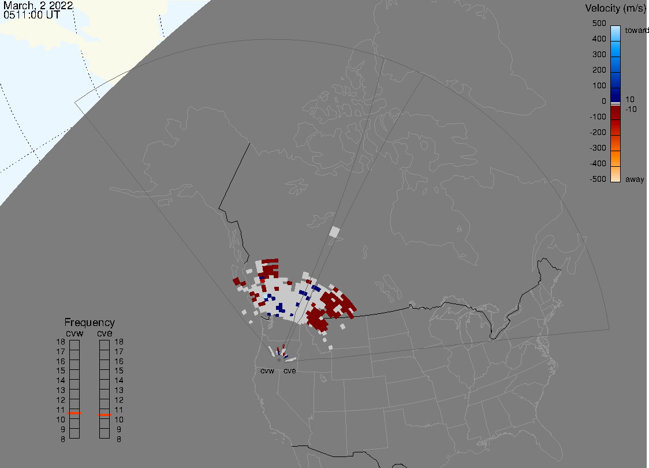Select the dark blue swatch between 200 and 100

(616, 80)
